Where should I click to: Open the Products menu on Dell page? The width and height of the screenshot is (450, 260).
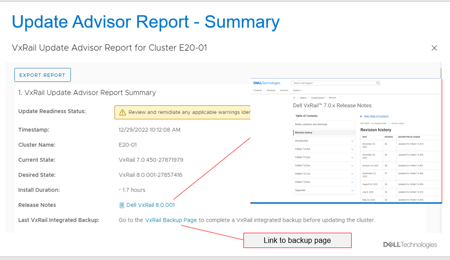pos(258,91)
